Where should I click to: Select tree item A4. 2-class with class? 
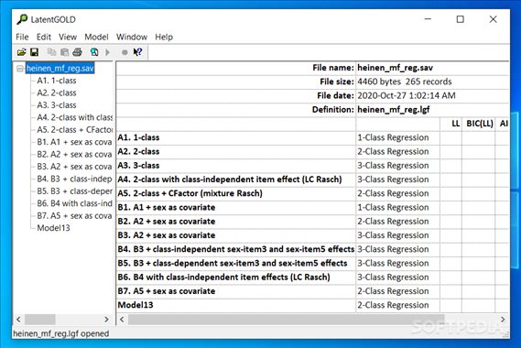pos(75,117)
